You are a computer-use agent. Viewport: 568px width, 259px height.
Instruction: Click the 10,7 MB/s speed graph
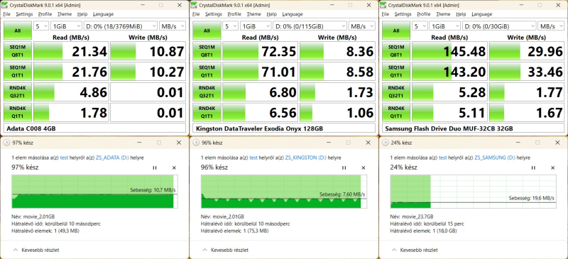coord(95,192)
